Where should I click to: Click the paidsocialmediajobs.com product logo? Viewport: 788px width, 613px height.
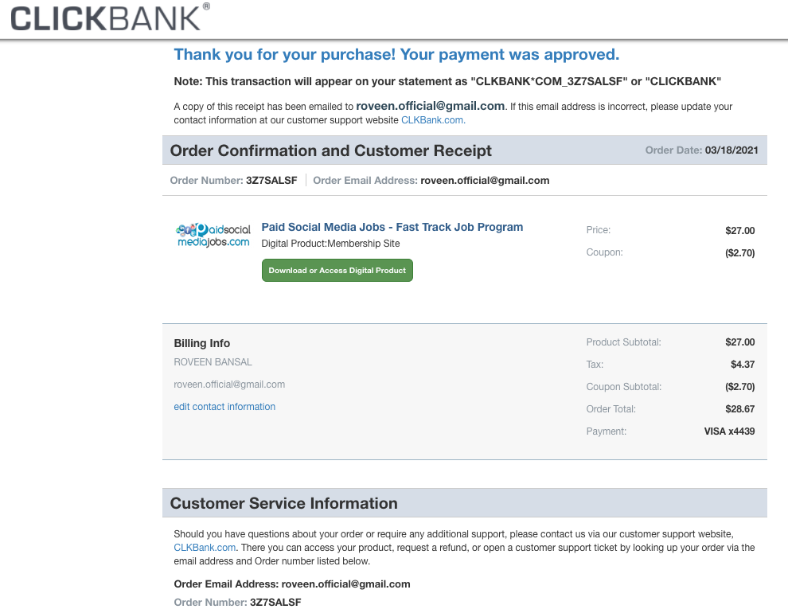[x=213, y=235]
